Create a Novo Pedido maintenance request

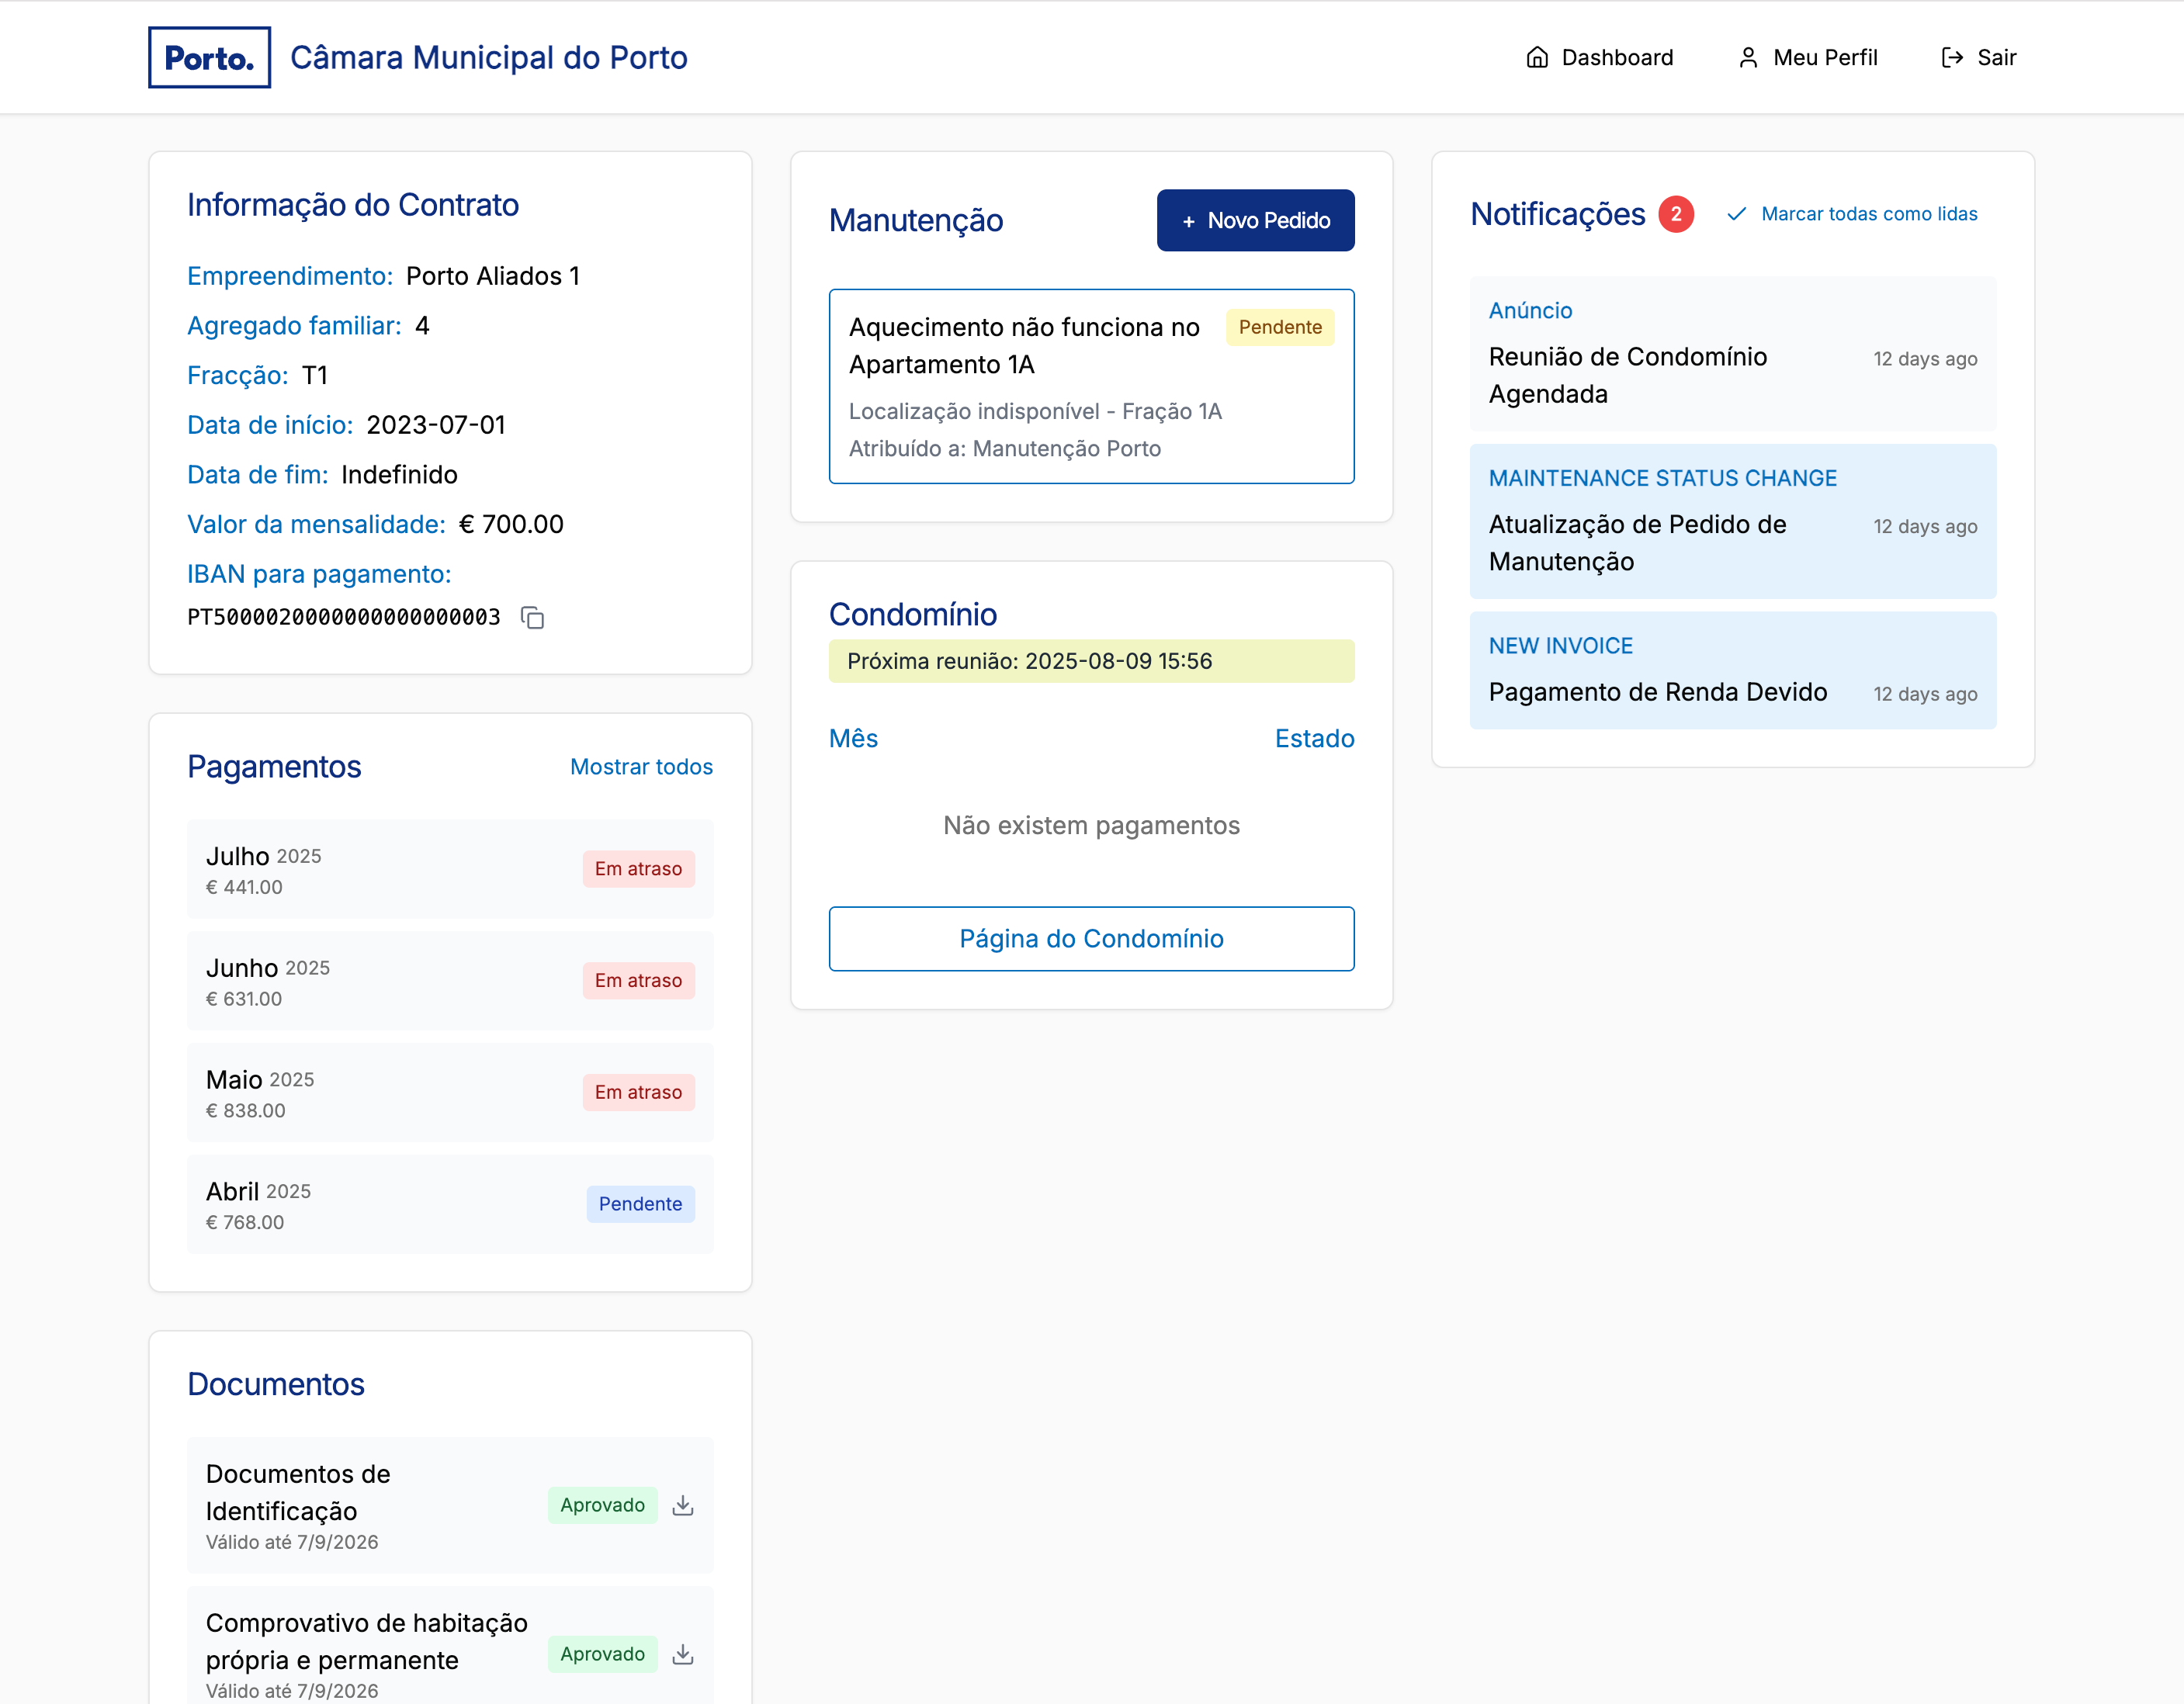coord(1255,220)
